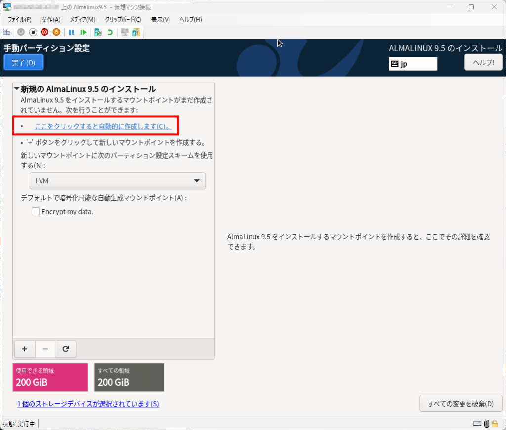The image size is (506, 430).
Task: Open the メディア(M) menu
Action: coord(83,19)
